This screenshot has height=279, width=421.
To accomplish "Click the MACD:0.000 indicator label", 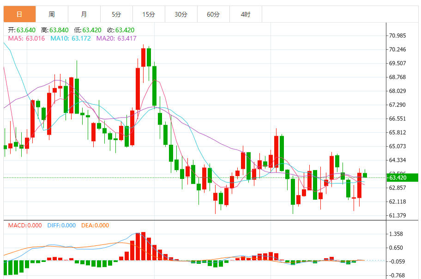I will point(25,226).
